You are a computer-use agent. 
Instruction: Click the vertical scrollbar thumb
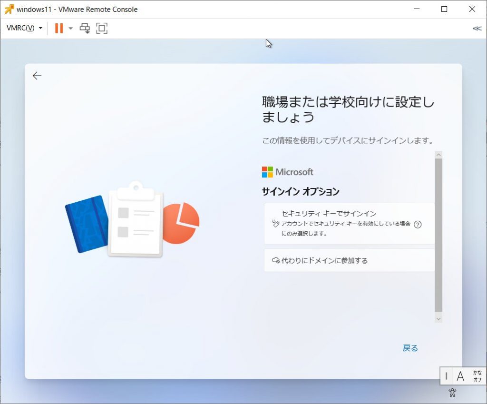point(438,235)
